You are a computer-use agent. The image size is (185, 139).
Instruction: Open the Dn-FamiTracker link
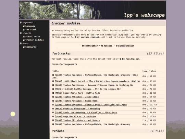[131, 59]
